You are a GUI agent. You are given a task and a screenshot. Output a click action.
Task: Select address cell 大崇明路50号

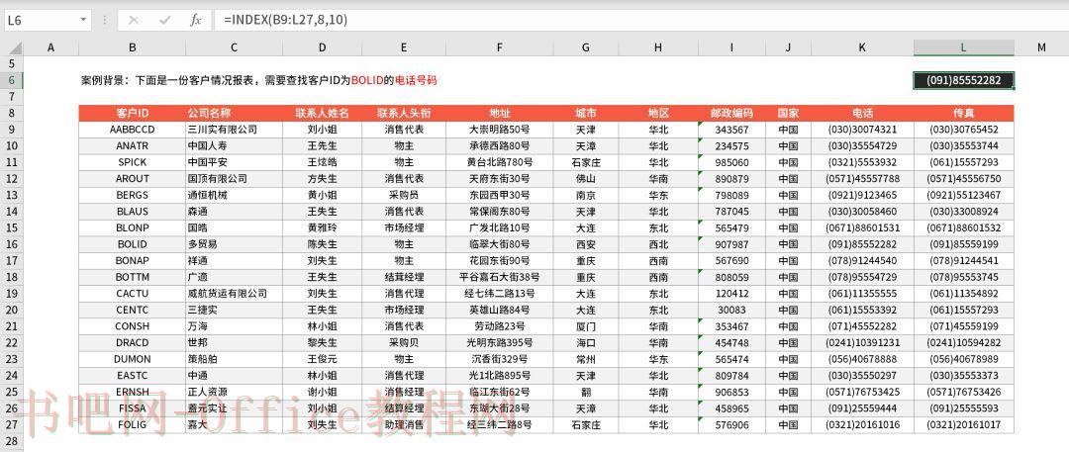500,130
